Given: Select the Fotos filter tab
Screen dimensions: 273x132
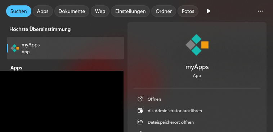Looking at the screenshot, I should tap(188, 11).
